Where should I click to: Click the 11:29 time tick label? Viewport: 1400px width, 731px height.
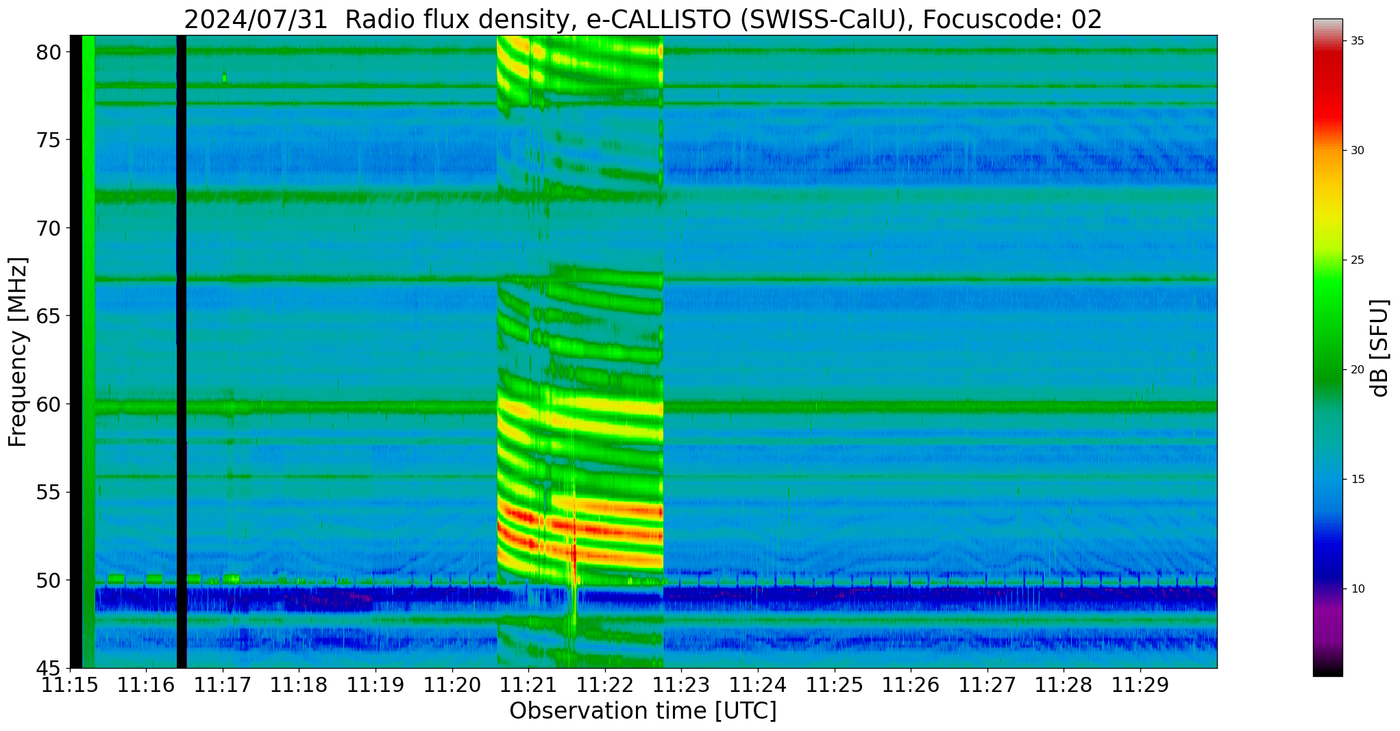(1140, 685)
